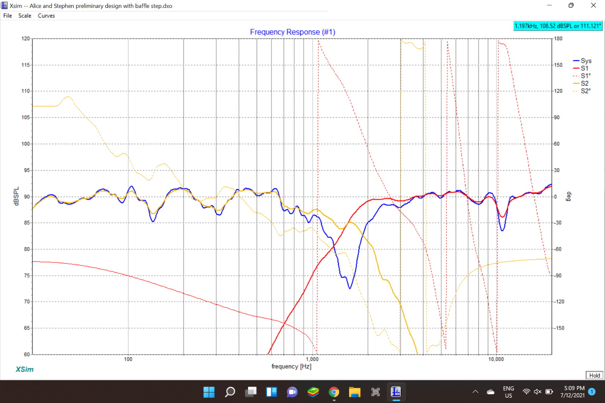Click the Frequency Response (#1) title
This screenshot has height=403, width=605.
point(293,32)
